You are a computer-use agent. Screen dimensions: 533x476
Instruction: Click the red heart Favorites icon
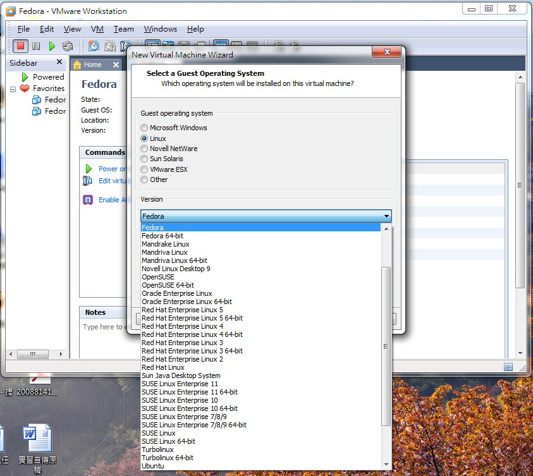(x=25, y=88)
